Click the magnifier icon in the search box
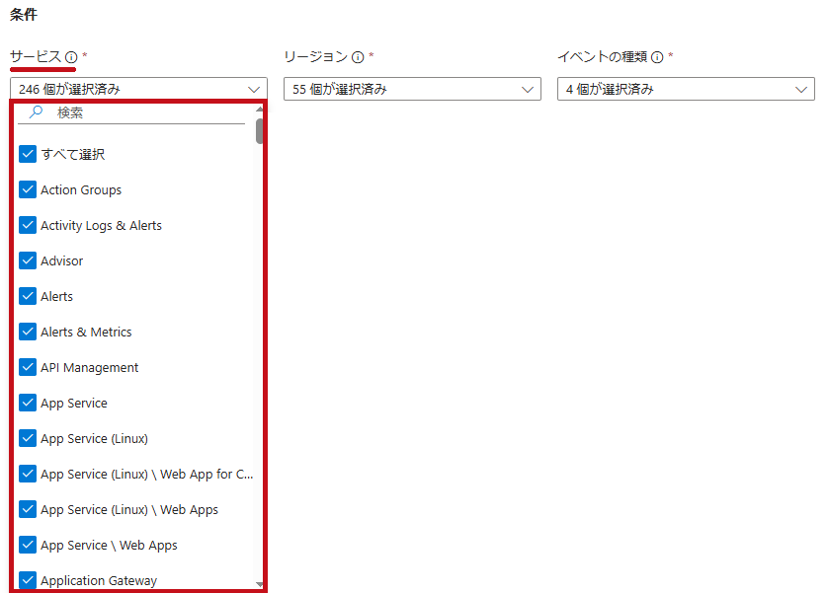This screenshot has height=593, width=828. pyautogui.click(x=36, y=111)
